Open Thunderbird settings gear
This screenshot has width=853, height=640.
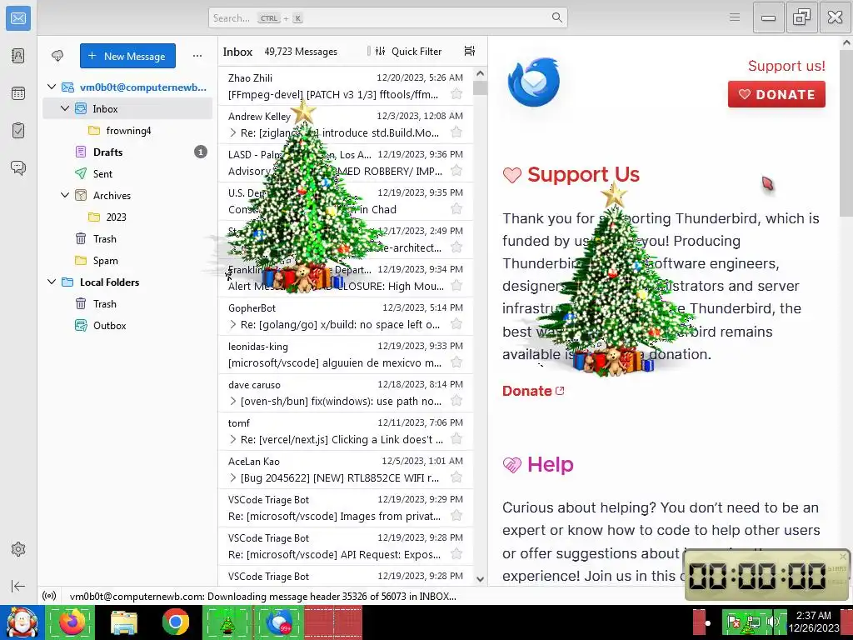tap(18, 549)
